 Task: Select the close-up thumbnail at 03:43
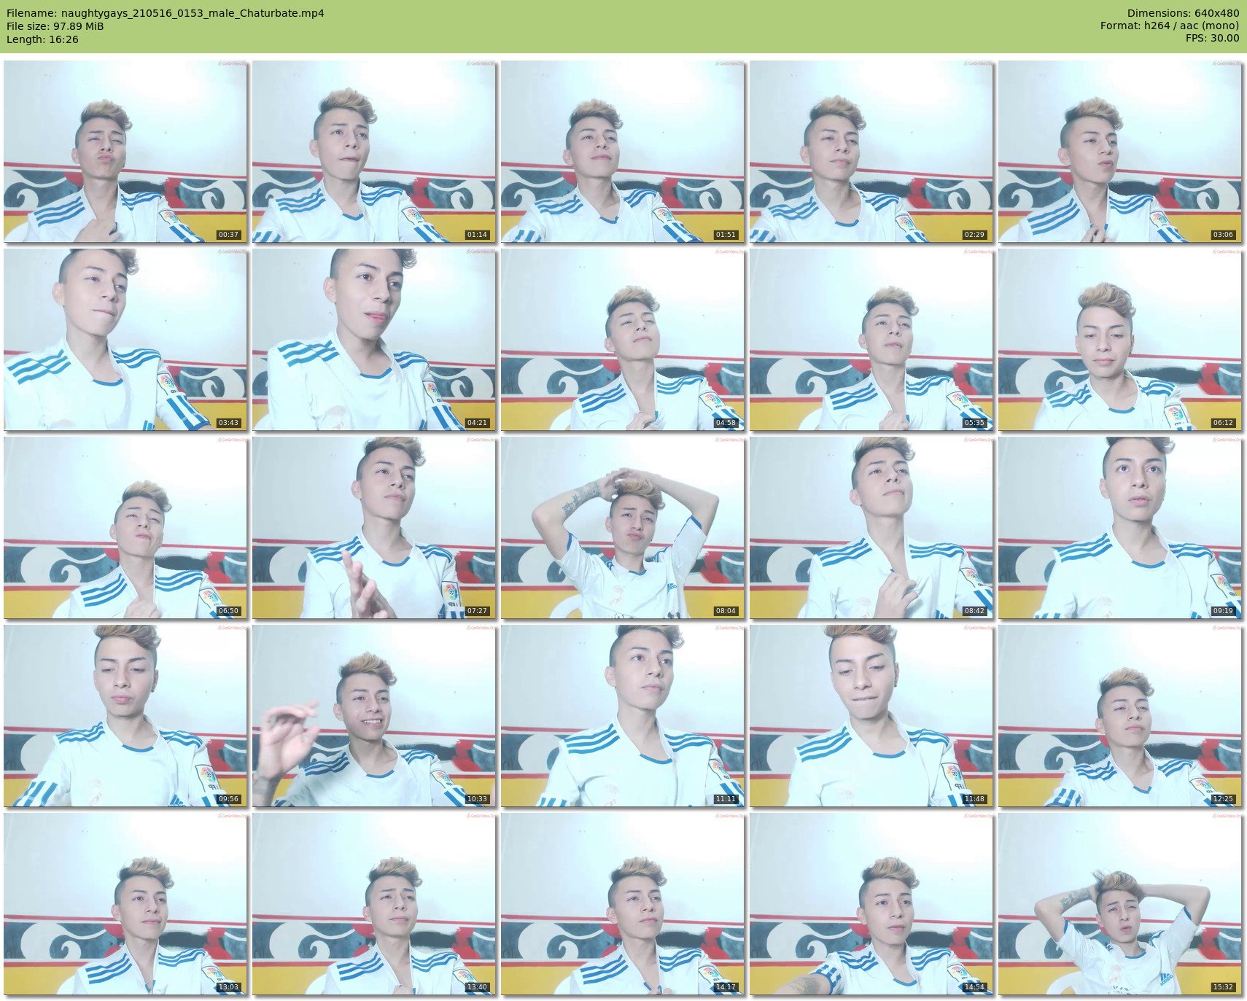point(125,340)
